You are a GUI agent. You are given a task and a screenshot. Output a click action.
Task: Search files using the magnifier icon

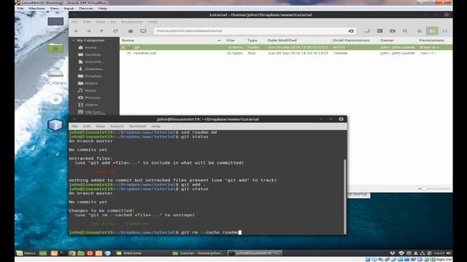[405, 31]
